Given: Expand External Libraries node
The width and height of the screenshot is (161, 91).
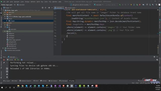Looking at the screenshot, I should pyautogui.click(x=3, y=48).
